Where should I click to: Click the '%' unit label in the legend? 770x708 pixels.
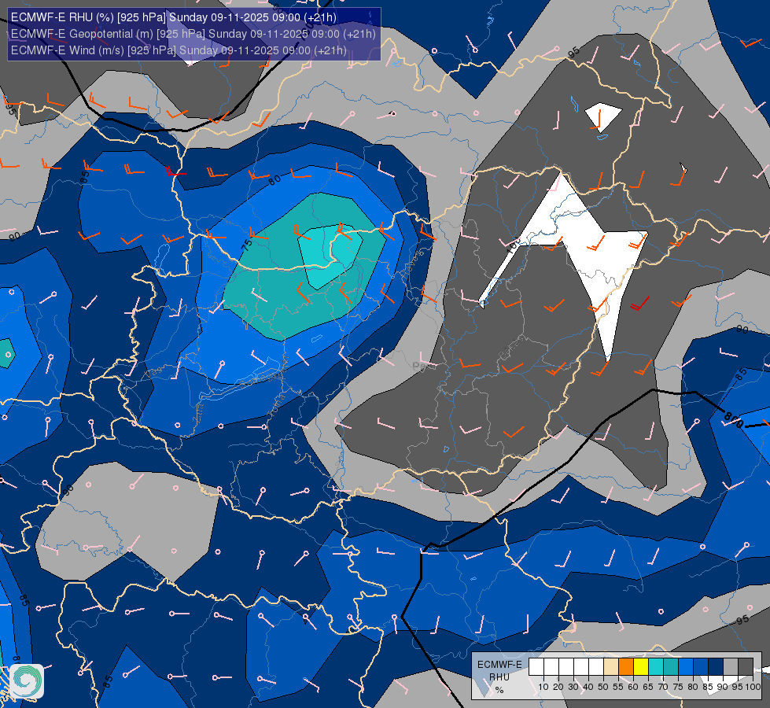pos(499,691)
